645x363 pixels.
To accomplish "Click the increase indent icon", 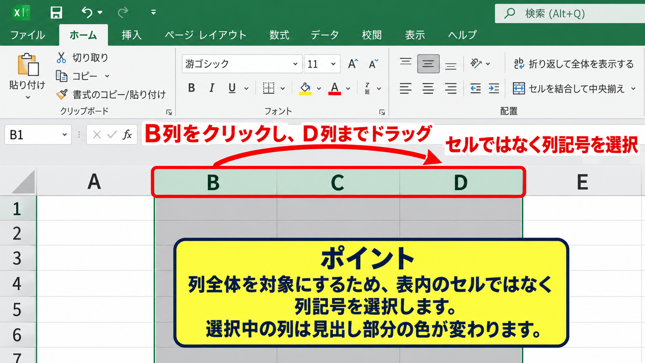I will [x=494, y=88].
